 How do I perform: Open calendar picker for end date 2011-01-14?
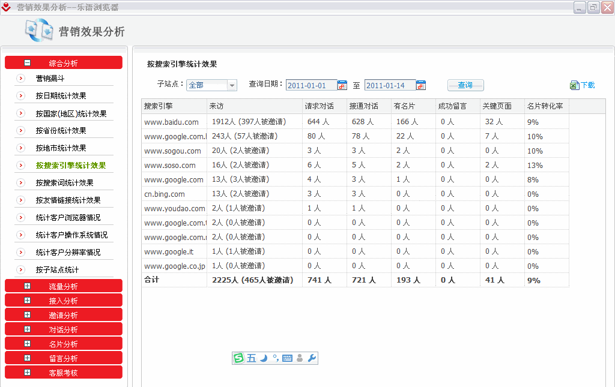point(421,85)
